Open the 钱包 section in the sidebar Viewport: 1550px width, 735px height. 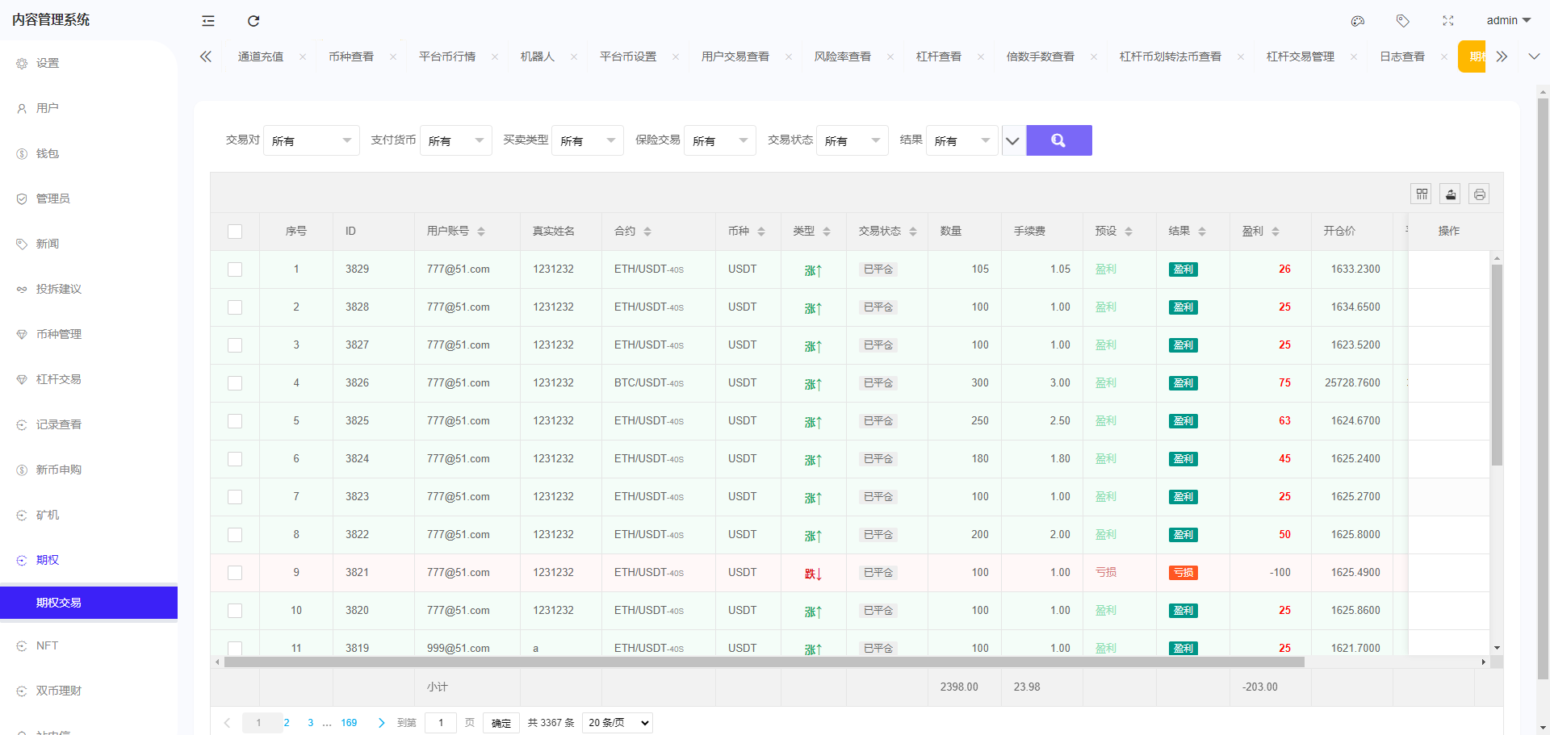click(x=46, y=153)
